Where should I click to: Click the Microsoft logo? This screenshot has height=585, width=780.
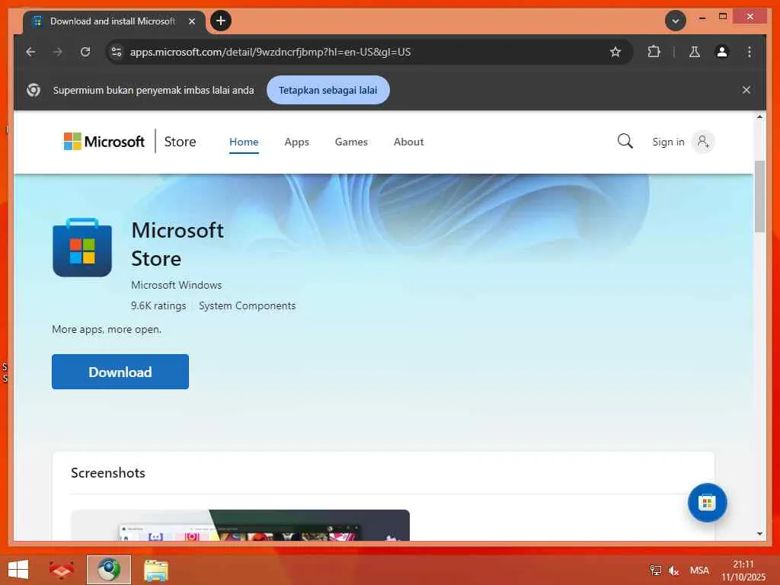click(104, 142)
